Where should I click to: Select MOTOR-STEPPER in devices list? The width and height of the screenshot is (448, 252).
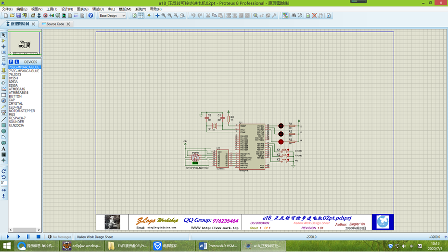tap(22, 111)
